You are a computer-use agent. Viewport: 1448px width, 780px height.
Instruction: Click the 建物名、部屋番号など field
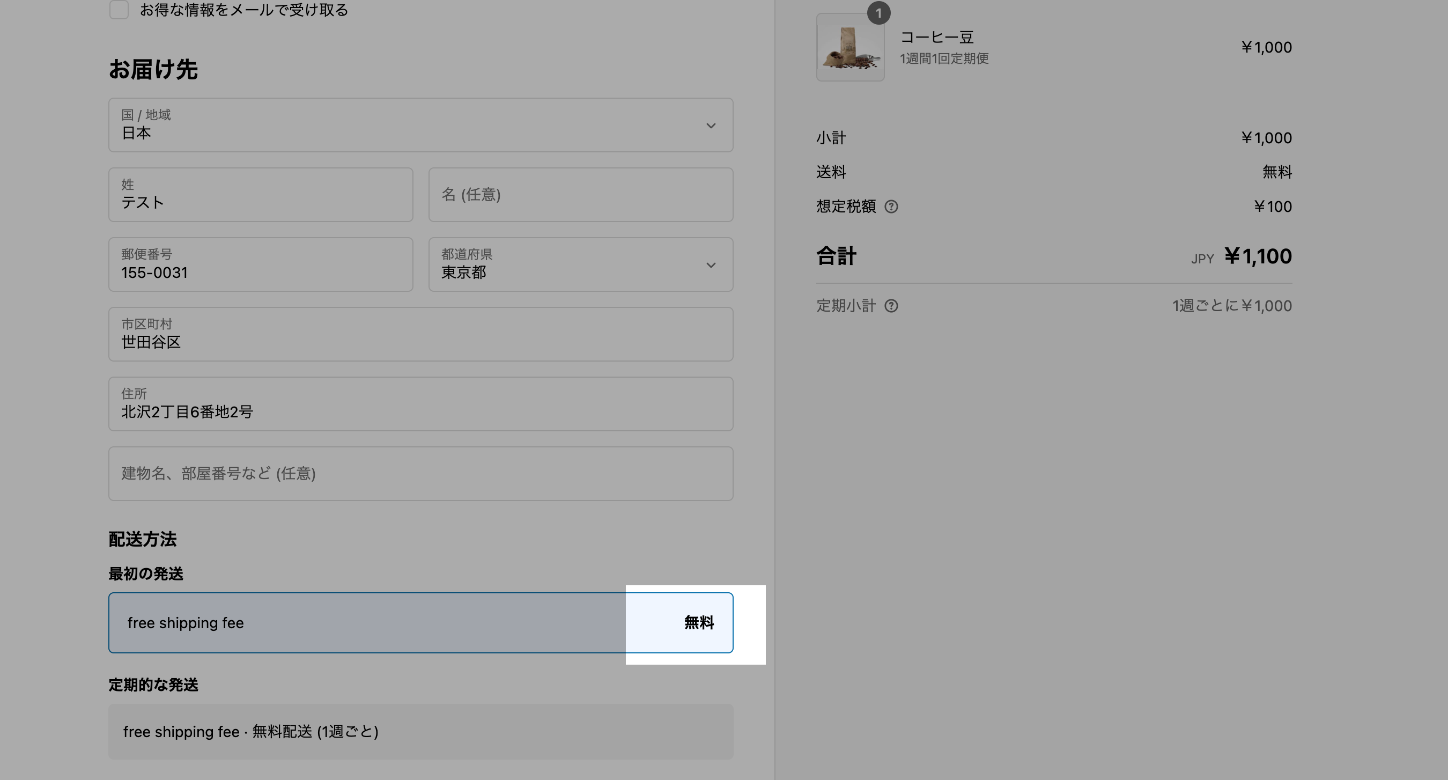[420, 474]
